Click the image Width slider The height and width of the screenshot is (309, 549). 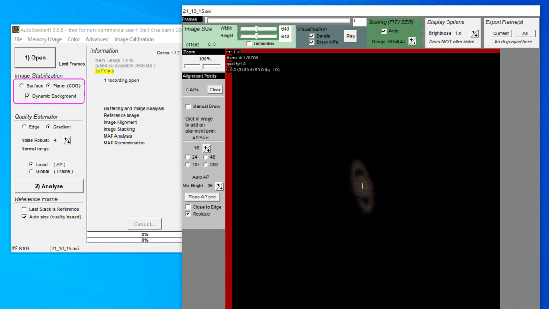coord(258,28)
